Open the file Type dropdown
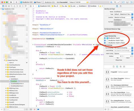The height and width of the screenshot is (111, 134). tap(124, 14)
